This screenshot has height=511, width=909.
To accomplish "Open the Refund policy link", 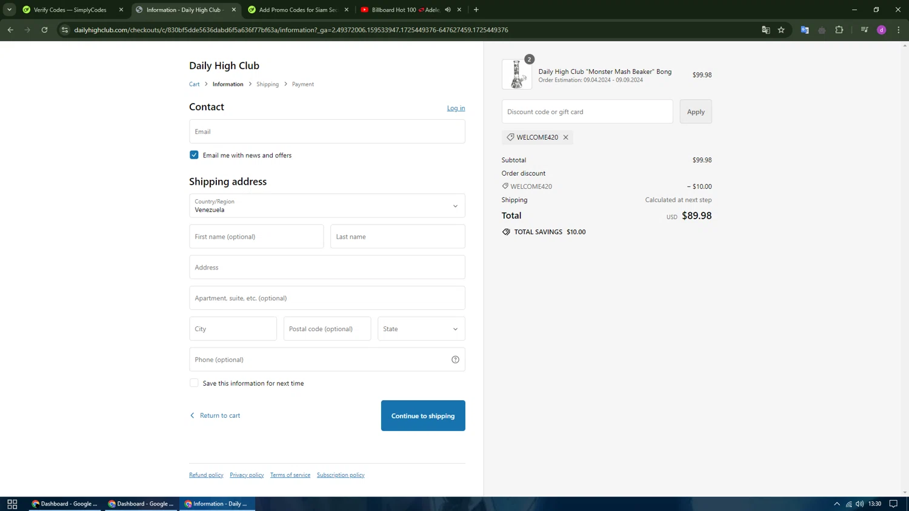I will point(206,475).
